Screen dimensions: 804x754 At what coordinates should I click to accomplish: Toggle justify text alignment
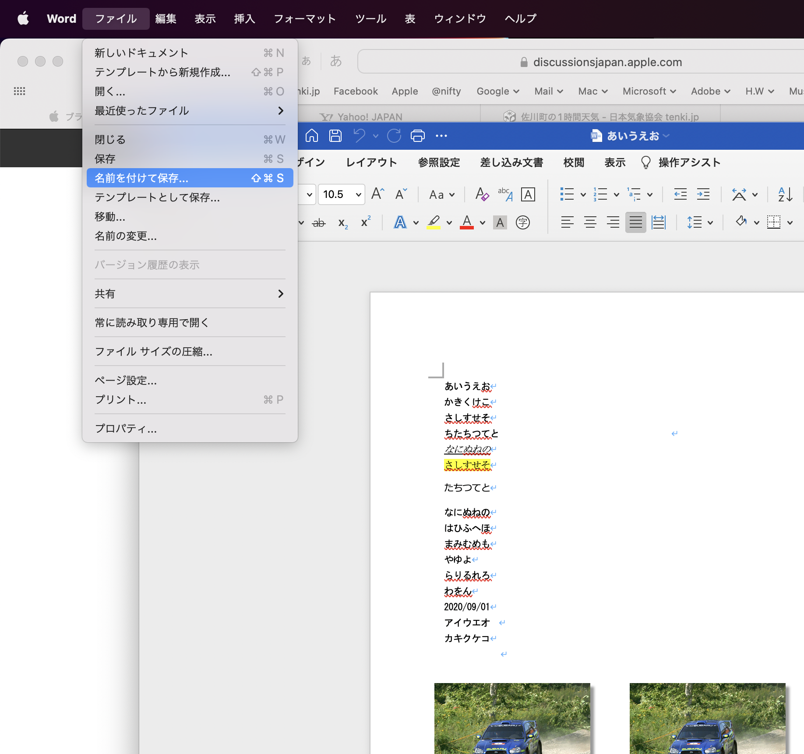click(635, 222)
